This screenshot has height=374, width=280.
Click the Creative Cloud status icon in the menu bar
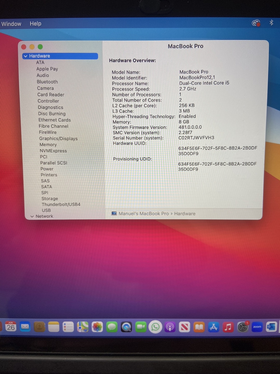click(x=256, y=23)
